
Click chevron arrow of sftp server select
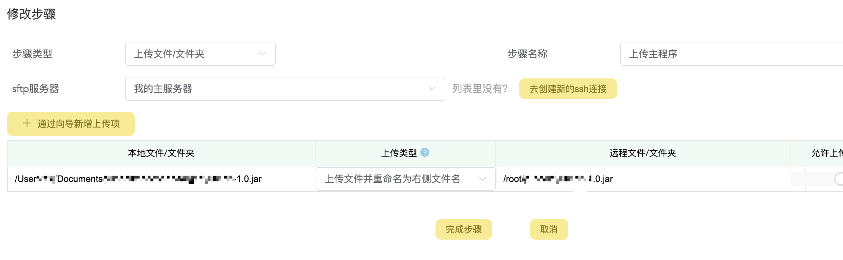tap(432, 89)
